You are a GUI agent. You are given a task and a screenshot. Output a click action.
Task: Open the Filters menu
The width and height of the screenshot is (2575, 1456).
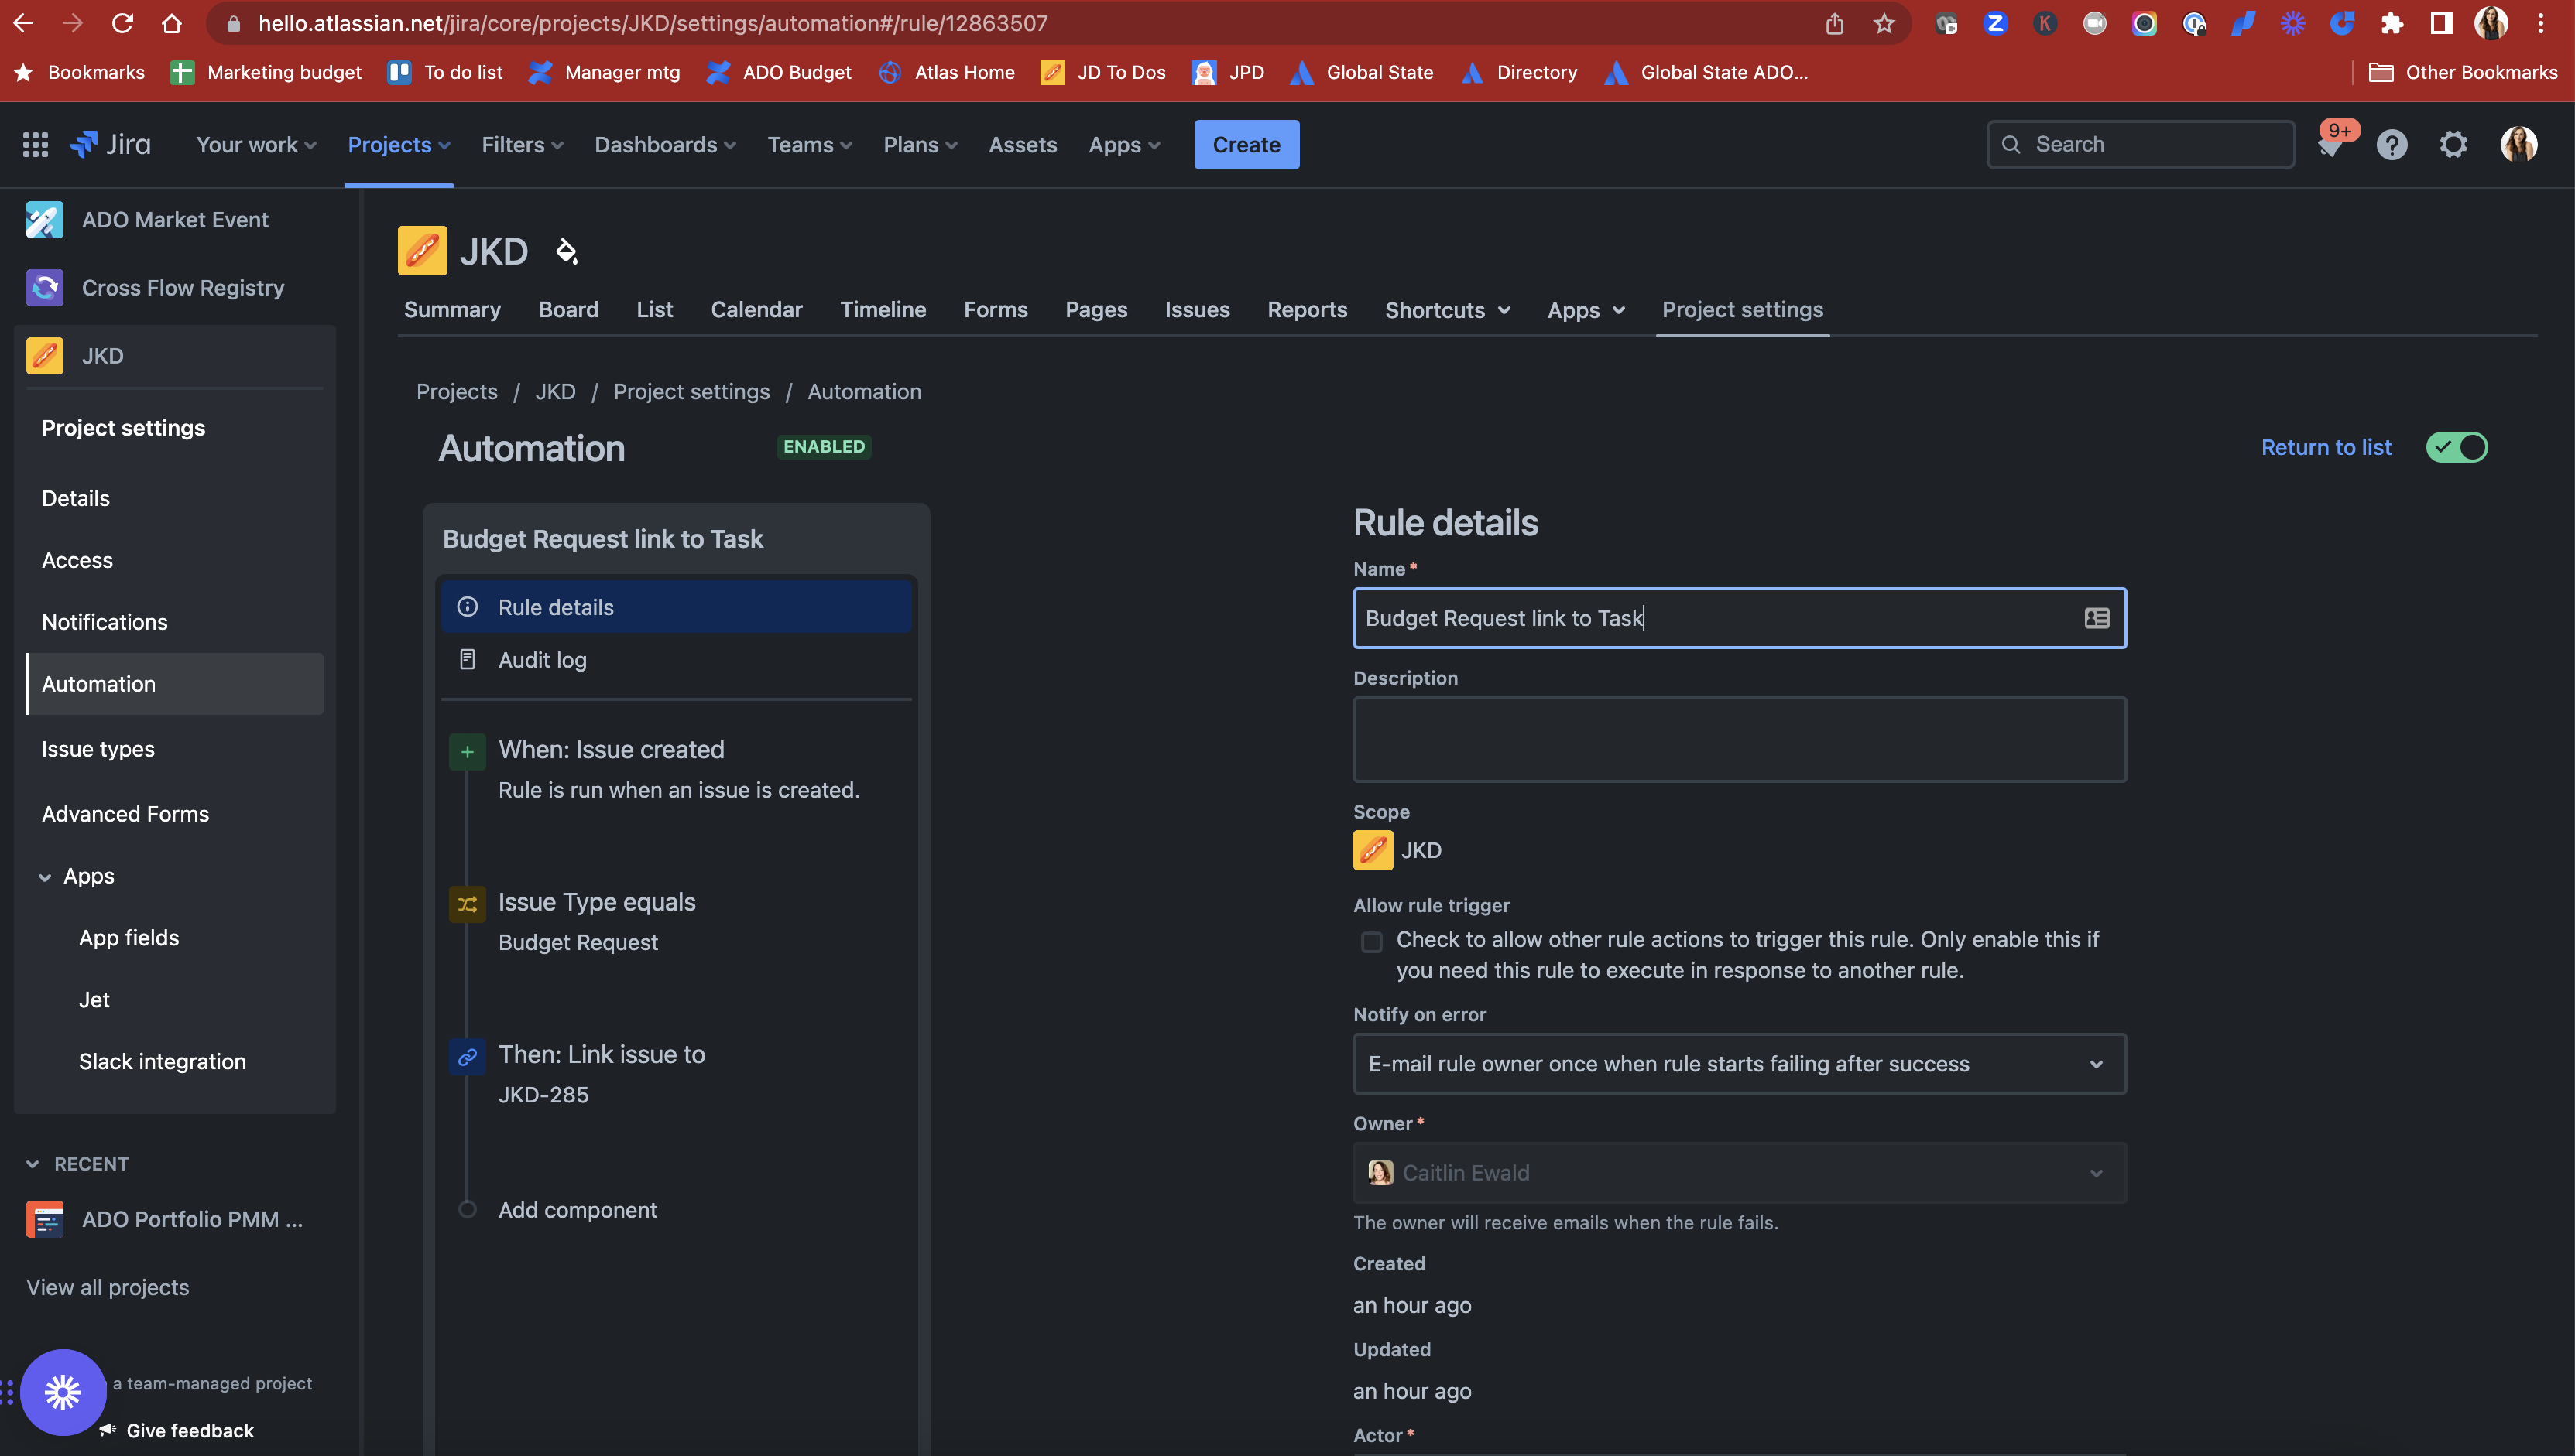click(523, 145)
